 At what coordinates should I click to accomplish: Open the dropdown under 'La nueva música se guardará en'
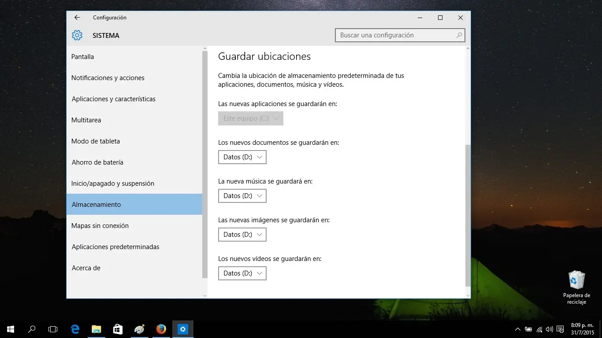pyautogui.click(x=242, y=195)
